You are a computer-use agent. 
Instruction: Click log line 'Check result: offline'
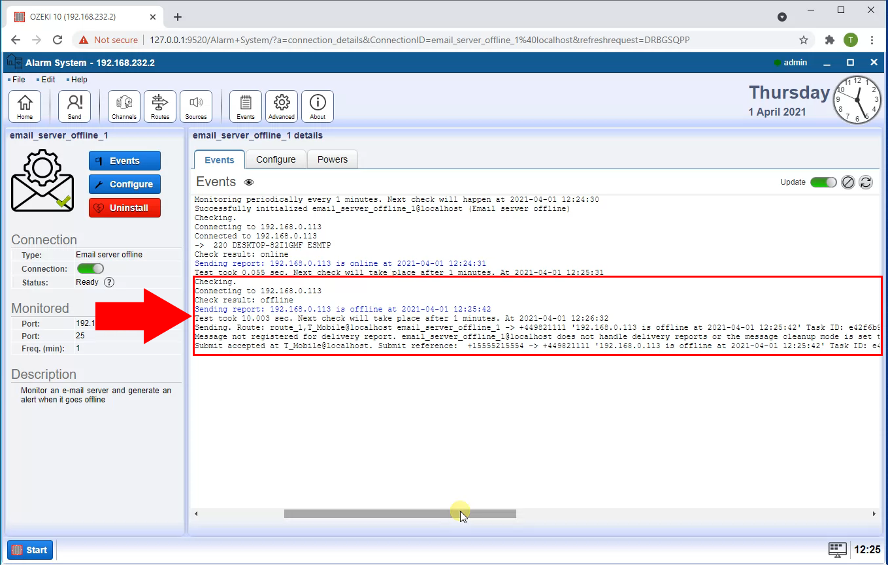pyautogui.click(x=244, y=300)
